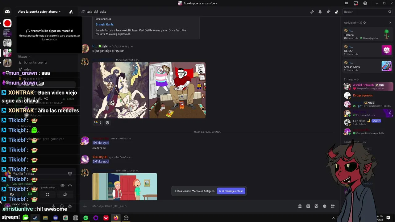Show pinned messages pin icon

[x=328, y=12]
